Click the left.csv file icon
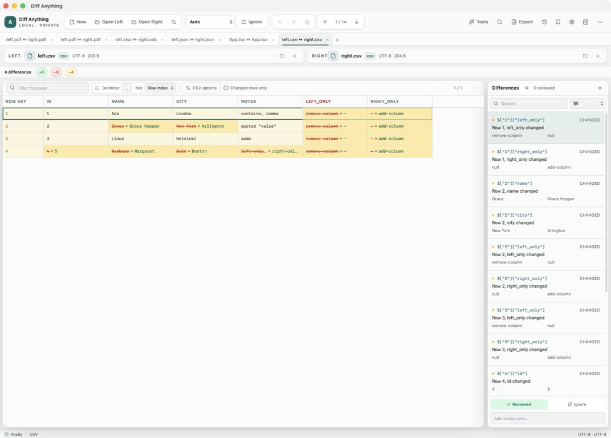The height and width of the screenshot is (438, 611). (x=30, y=56)
